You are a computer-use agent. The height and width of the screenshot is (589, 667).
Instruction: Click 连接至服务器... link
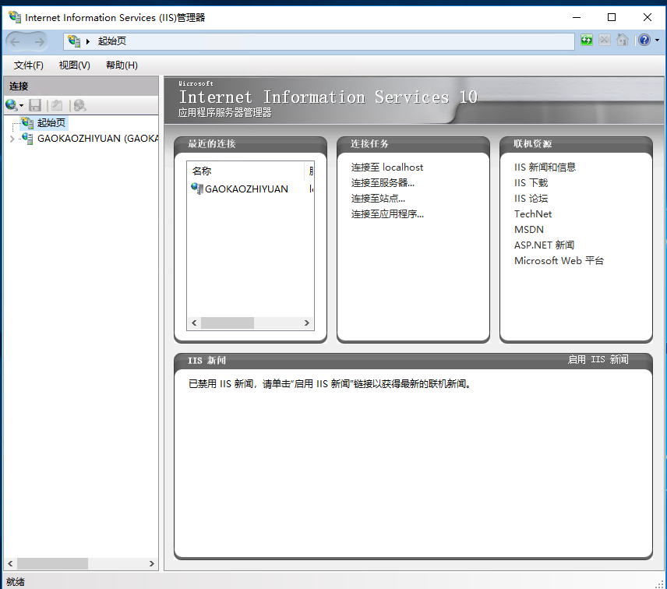[x=383, y=183]
